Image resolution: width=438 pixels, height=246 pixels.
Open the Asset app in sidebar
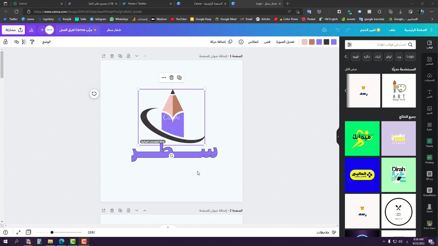[429, 208]
